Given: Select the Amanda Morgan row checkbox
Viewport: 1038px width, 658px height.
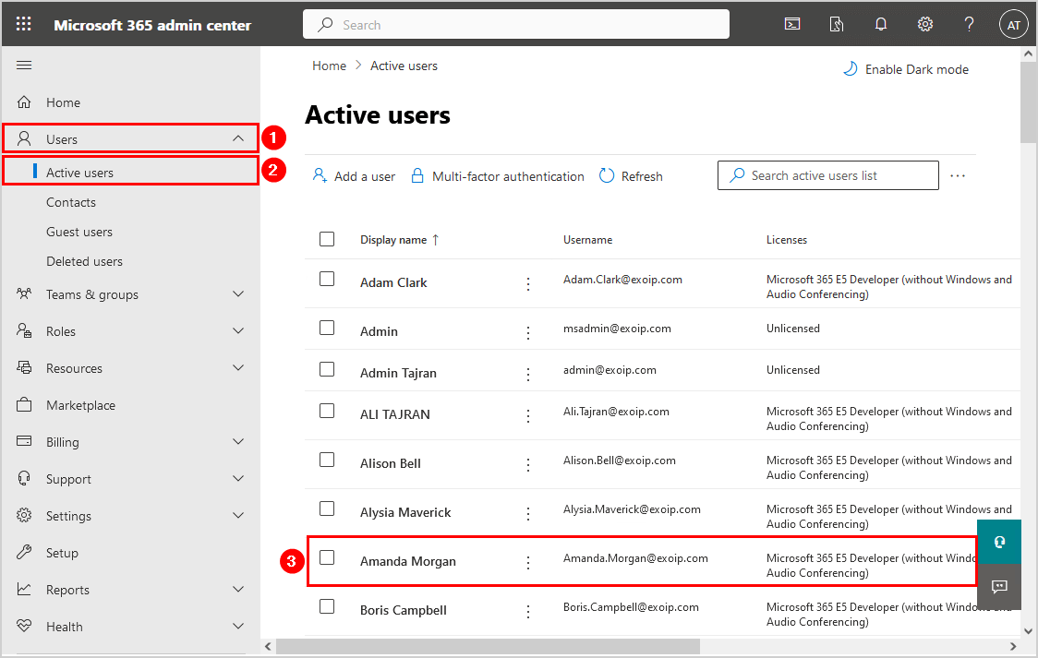Looking at the screenshot, I should [327, 557].
